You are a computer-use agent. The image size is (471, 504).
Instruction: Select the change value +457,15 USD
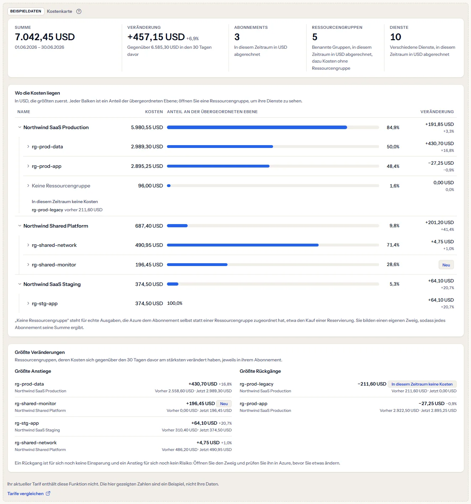(156, 37)
